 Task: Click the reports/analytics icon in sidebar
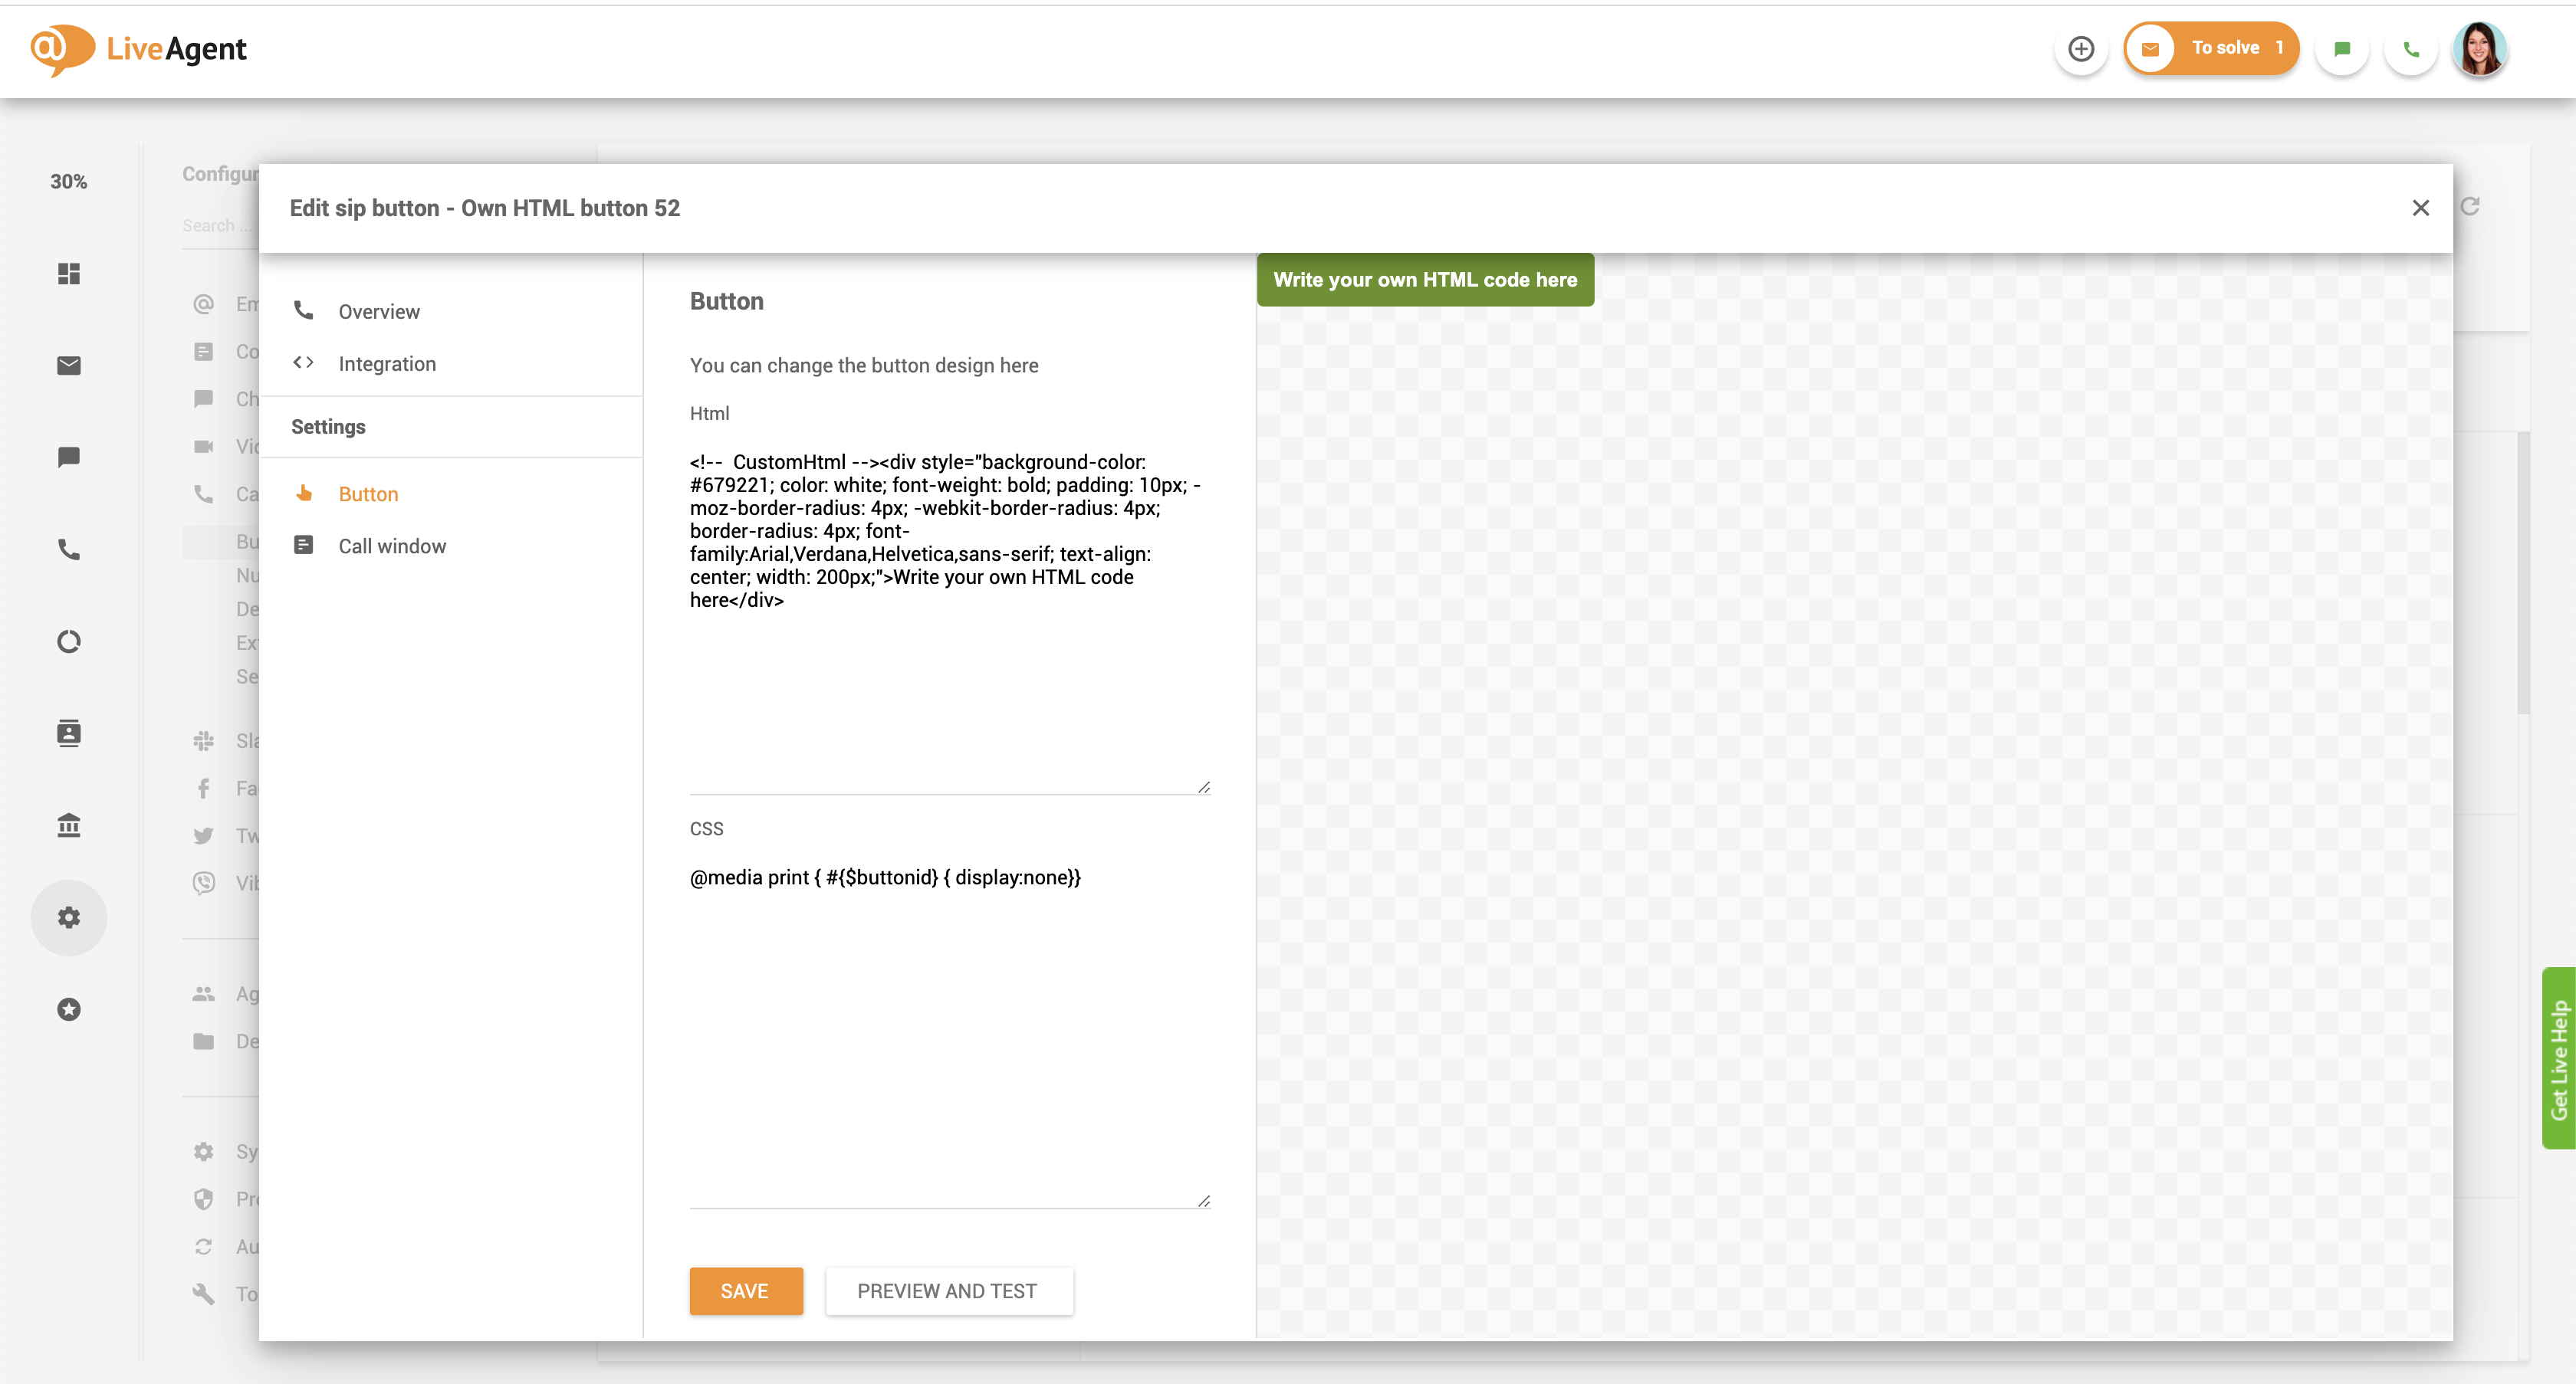coord(68,641)
